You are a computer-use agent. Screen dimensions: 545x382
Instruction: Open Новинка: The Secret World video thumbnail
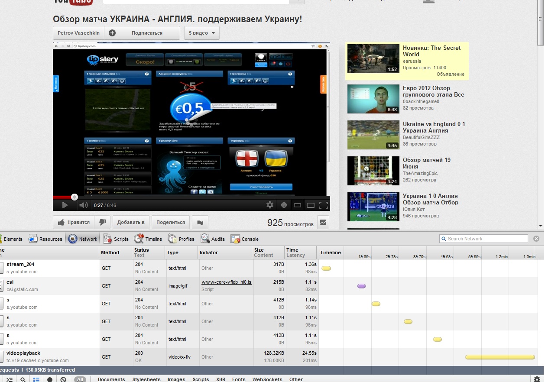373,58
